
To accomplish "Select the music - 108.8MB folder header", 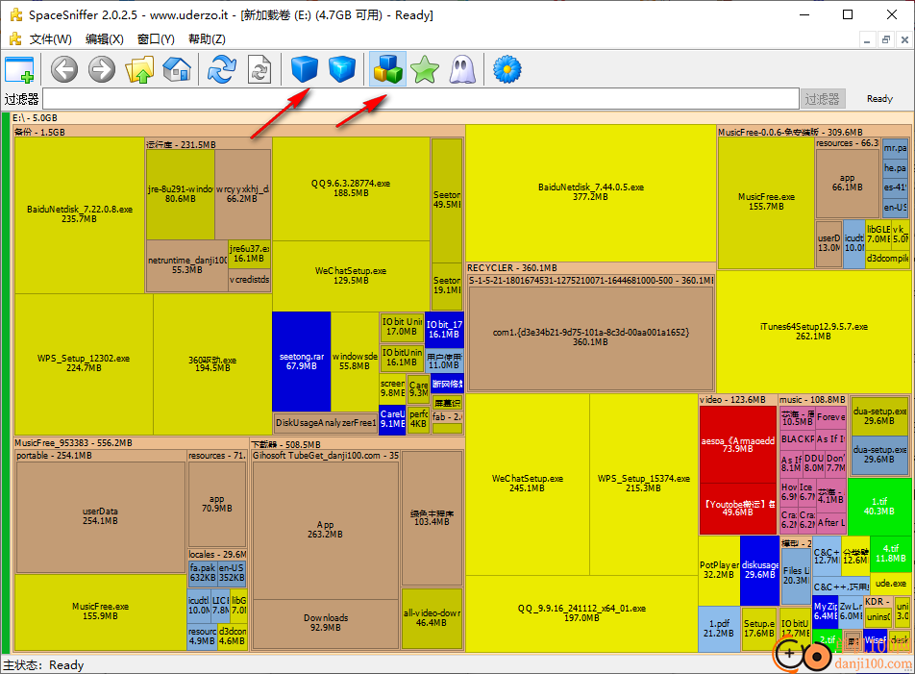I will point(812,400).
